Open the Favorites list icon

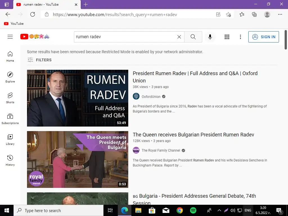tap(242, 14)
